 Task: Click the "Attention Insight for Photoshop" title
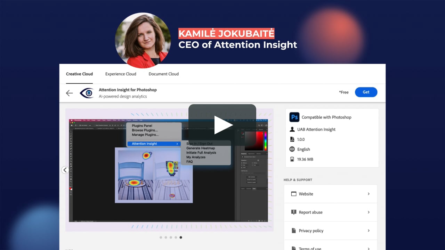pyautogui.click(x=128, y=90)
